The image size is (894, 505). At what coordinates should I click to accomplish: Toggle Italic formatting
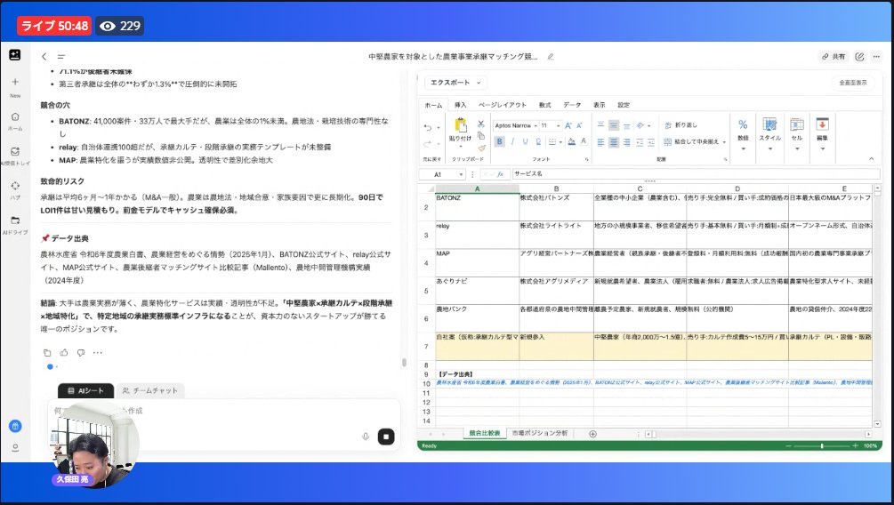coord(512,141)
